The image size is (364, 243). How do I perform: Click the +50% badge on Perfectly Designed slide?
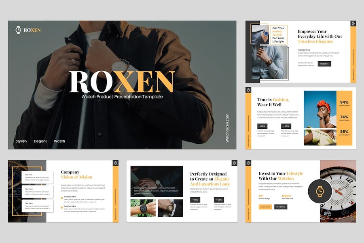[x=219, y=200]
